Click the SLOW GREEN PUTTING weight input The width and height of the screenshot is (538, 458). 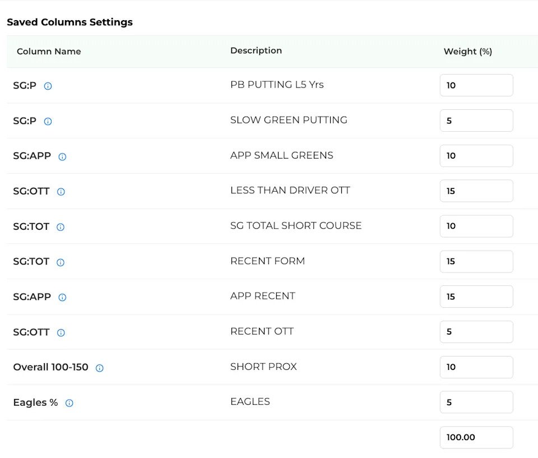pyautogui.click(x=476, y=121)
